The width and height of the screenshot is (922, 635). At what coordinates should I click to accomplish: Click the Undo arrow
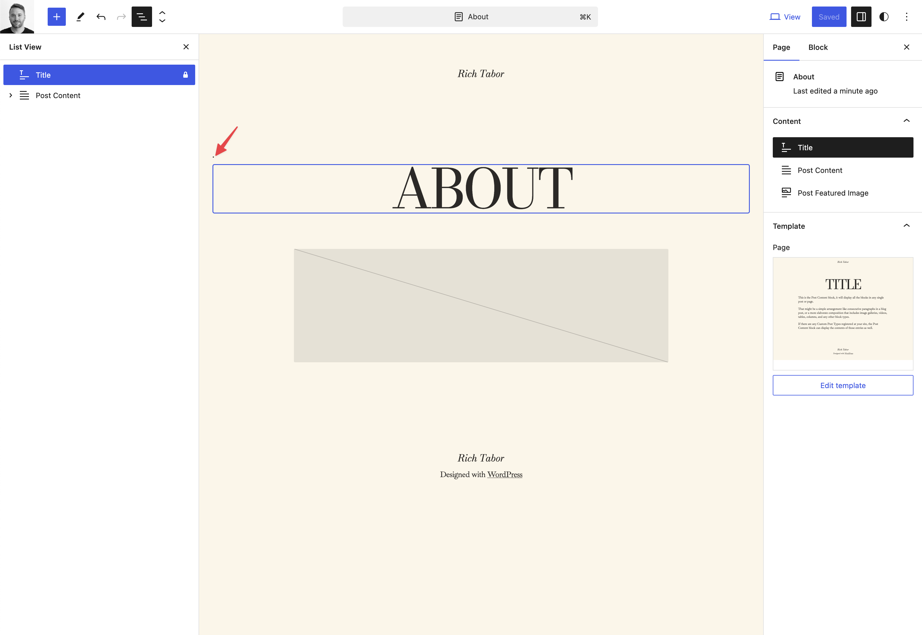point(101,17)
